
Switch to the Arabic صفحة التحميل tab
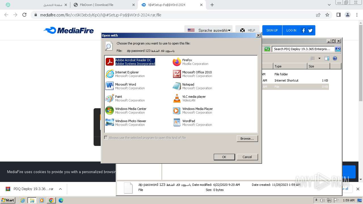(x=36, y=5)
